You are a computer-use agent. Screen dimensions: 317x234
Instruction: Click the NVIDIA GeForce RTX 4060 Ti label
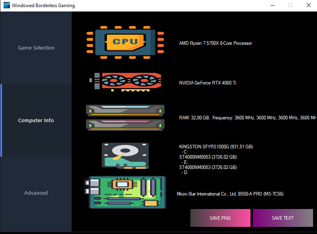pos(207,83)
